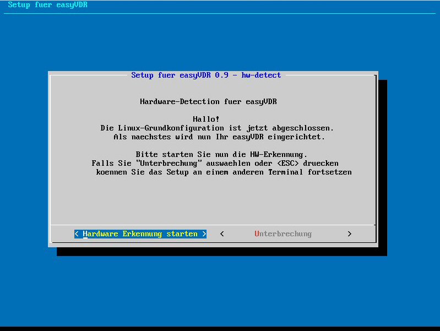
Task: Click the highlighted 'H' hotkey letter
Action: click(85, 234)
